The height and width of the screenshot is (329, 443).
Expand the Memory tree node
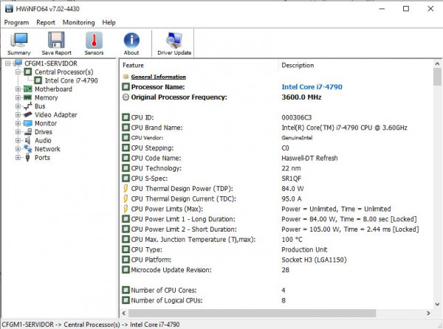[x=18, y=97]
